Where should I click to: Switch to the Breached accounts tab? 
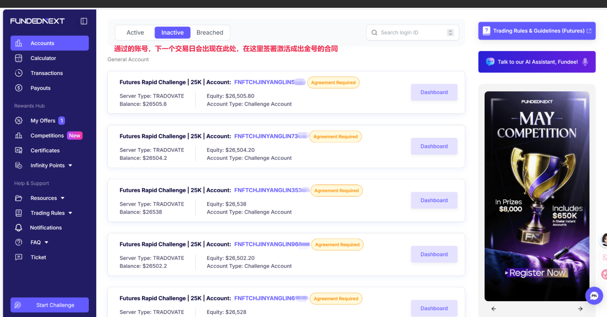coord(210,33)
